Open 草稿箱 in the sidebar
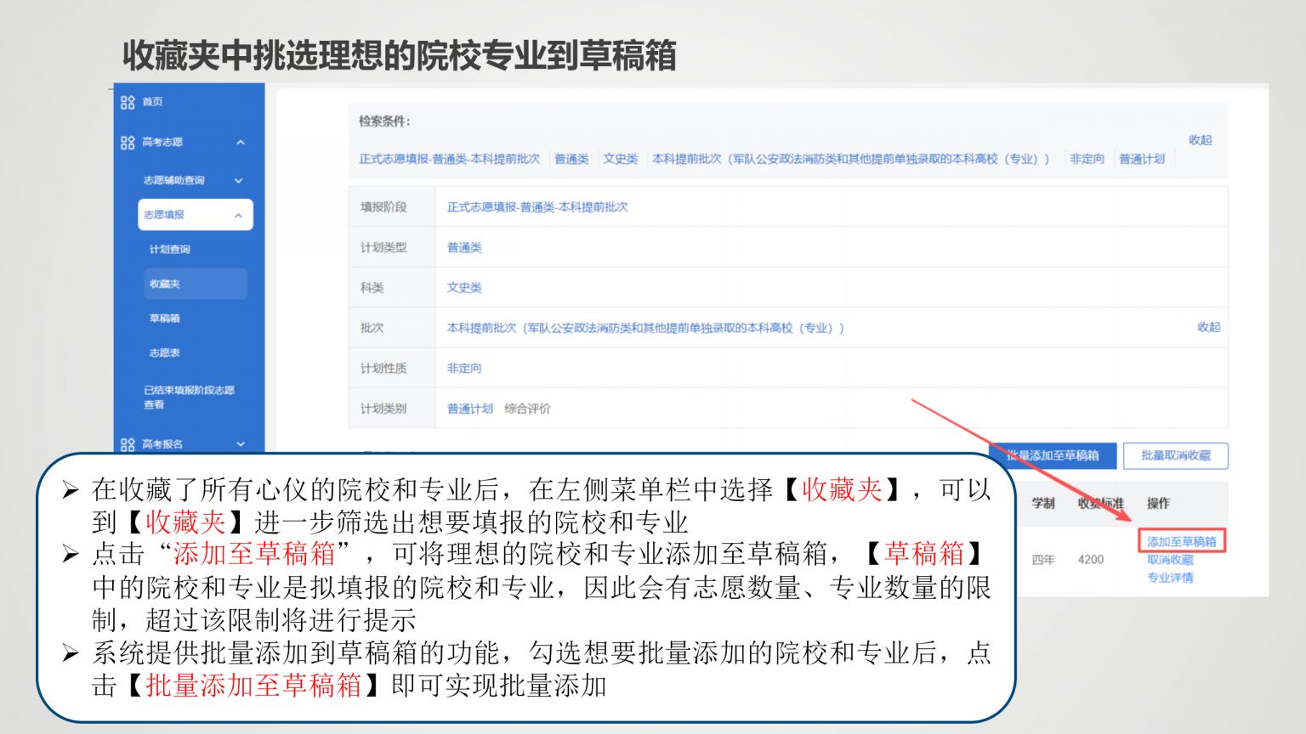This screenshot has width=1306, height=734. (164, 318)
